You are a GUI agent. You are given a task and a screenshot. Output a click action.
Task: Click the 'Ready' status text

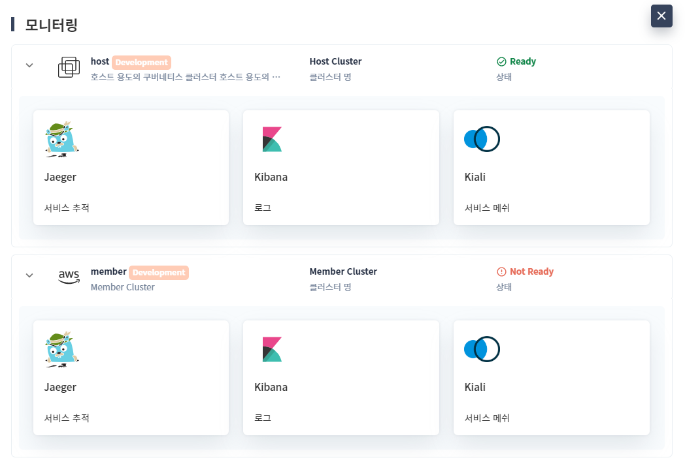[x=523, y=61]
